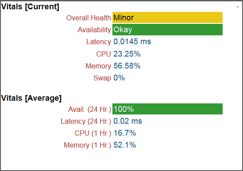Click the Availability label
This screenshot has height=171, width=243.
[x=94, y=30]
